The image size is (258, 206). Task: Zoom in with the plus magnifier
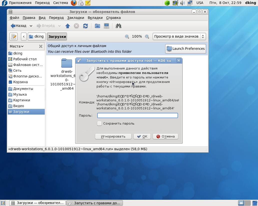click(x=147, y=37)
